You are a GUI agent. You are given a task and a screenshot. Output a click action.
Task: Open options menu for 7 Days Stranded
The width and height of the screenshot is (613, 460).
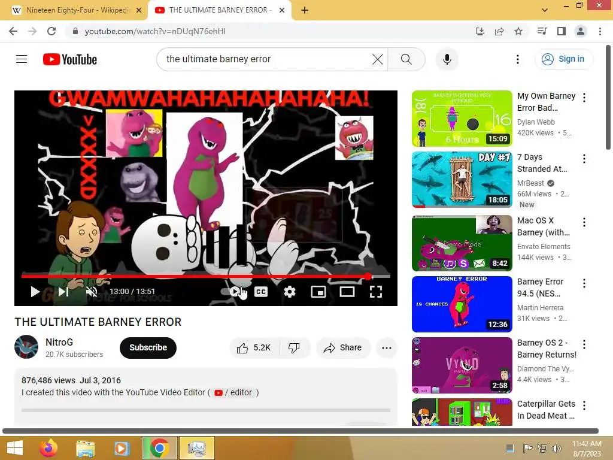click(x=584, y=158)
